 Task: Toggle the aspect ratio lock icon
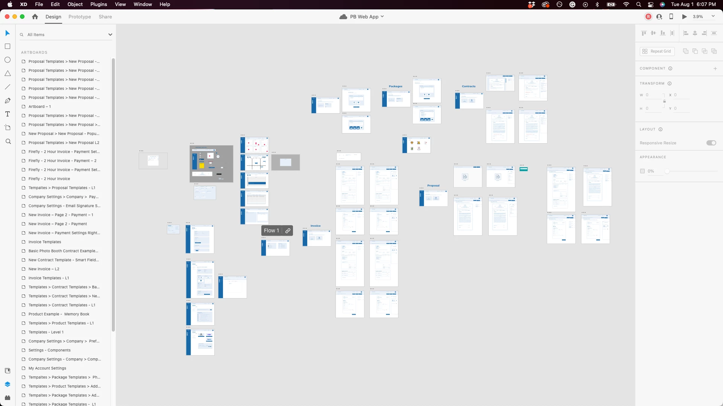(664, 101)
